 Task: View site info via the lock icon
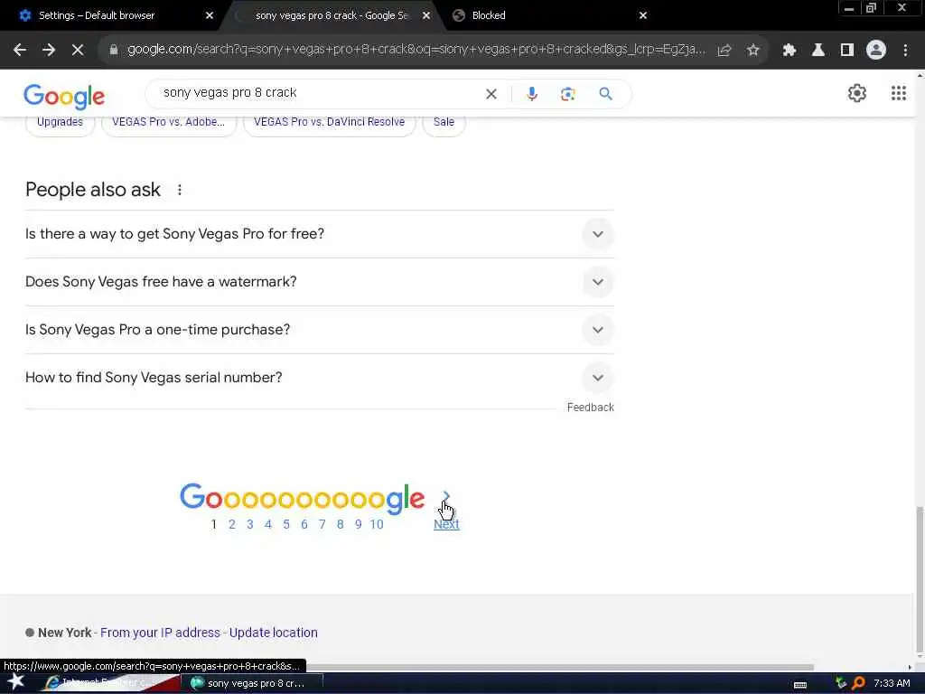coord(114,51)
